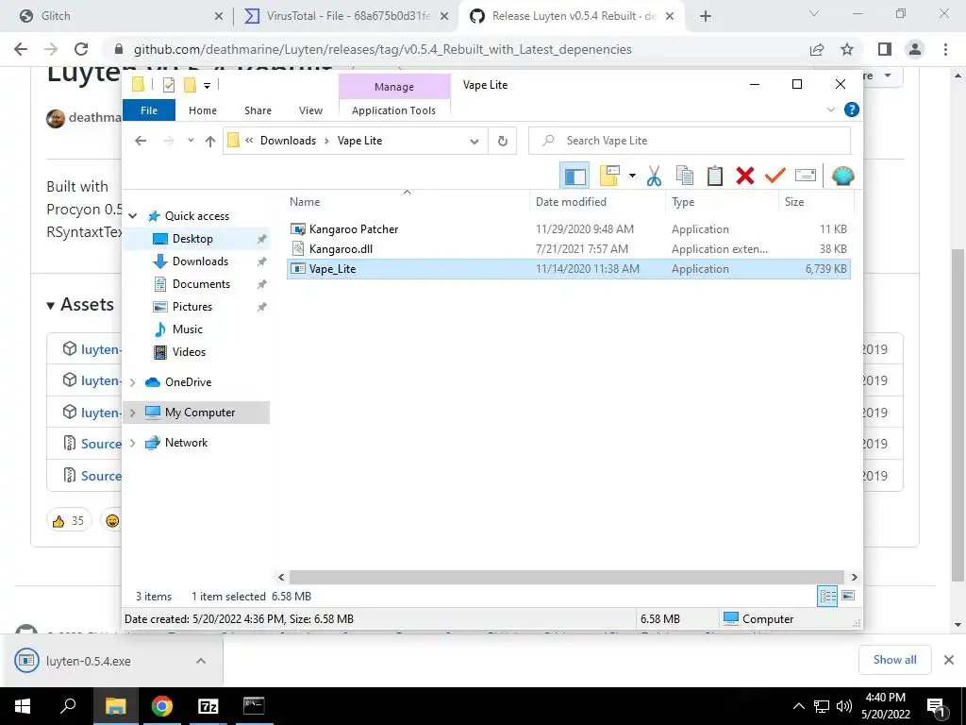The width and height of the screenshot is (966, 725).
Task: Open Explorer recent locations dropdown
Action: pos(191,141)
